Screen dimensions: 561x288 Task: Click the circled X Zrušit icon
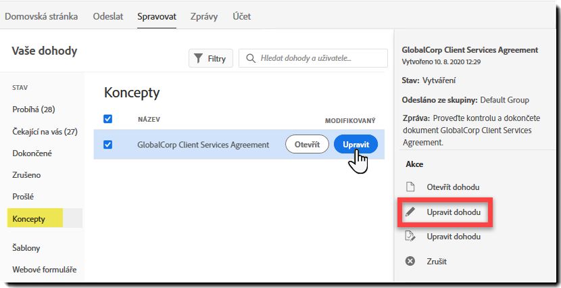pos(410,261)
